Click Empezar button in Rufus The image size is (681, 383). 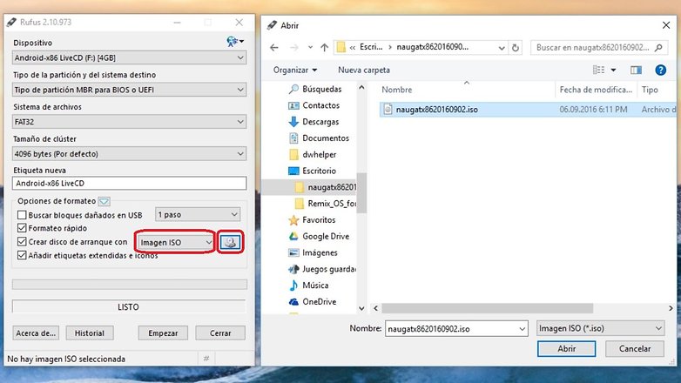pyautogui.click(x=163, y=333)
